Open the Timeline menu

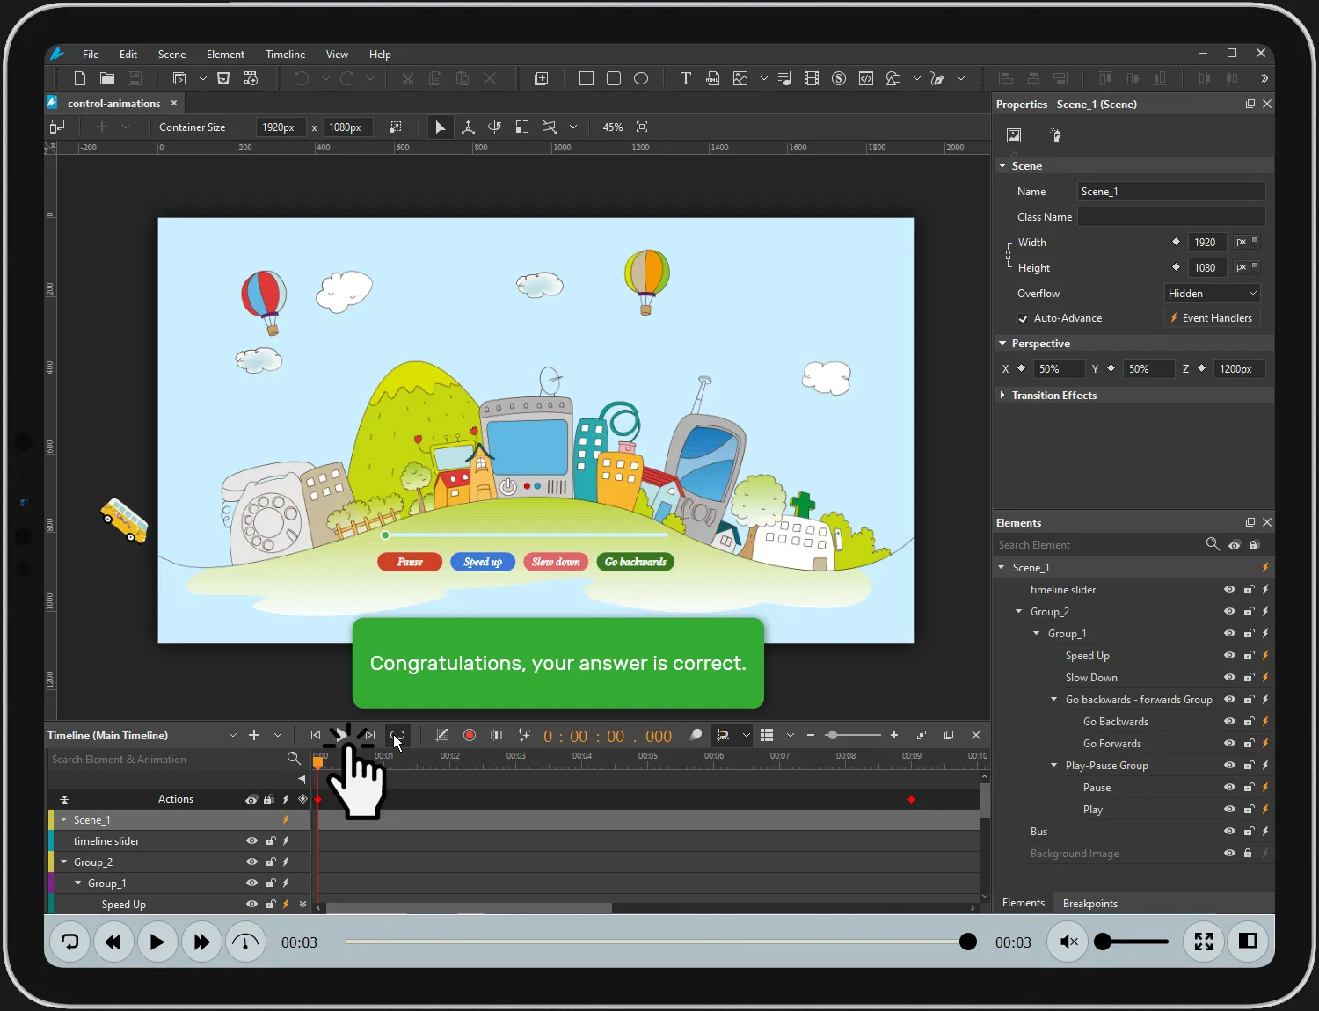[285, 54]
